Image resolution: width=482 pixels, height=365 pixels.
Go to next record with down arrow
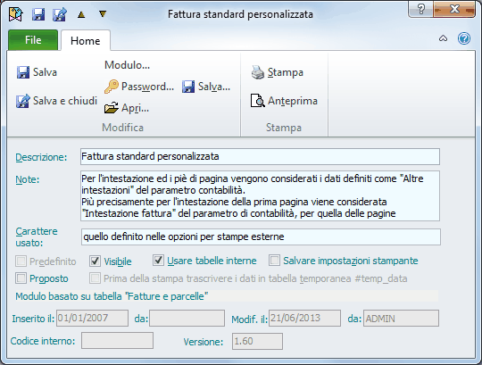tap(103, 13)
